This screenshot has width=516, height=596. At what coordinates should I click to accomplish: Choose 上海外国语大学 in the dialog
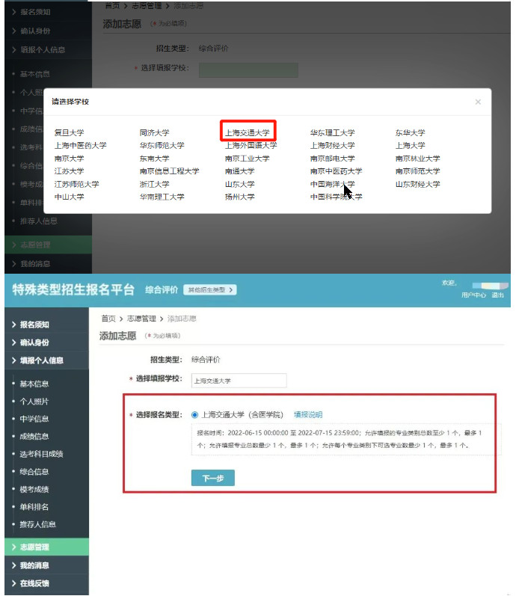point(251,145)
